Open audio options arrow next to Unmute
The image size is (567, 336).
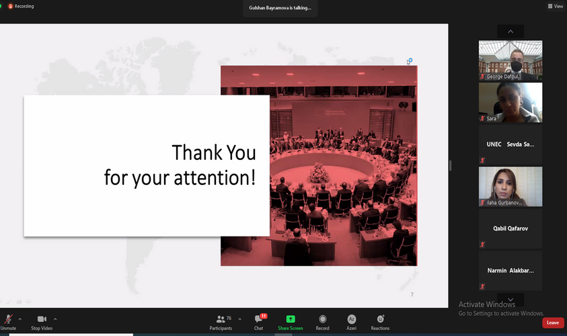coord(20,319)
